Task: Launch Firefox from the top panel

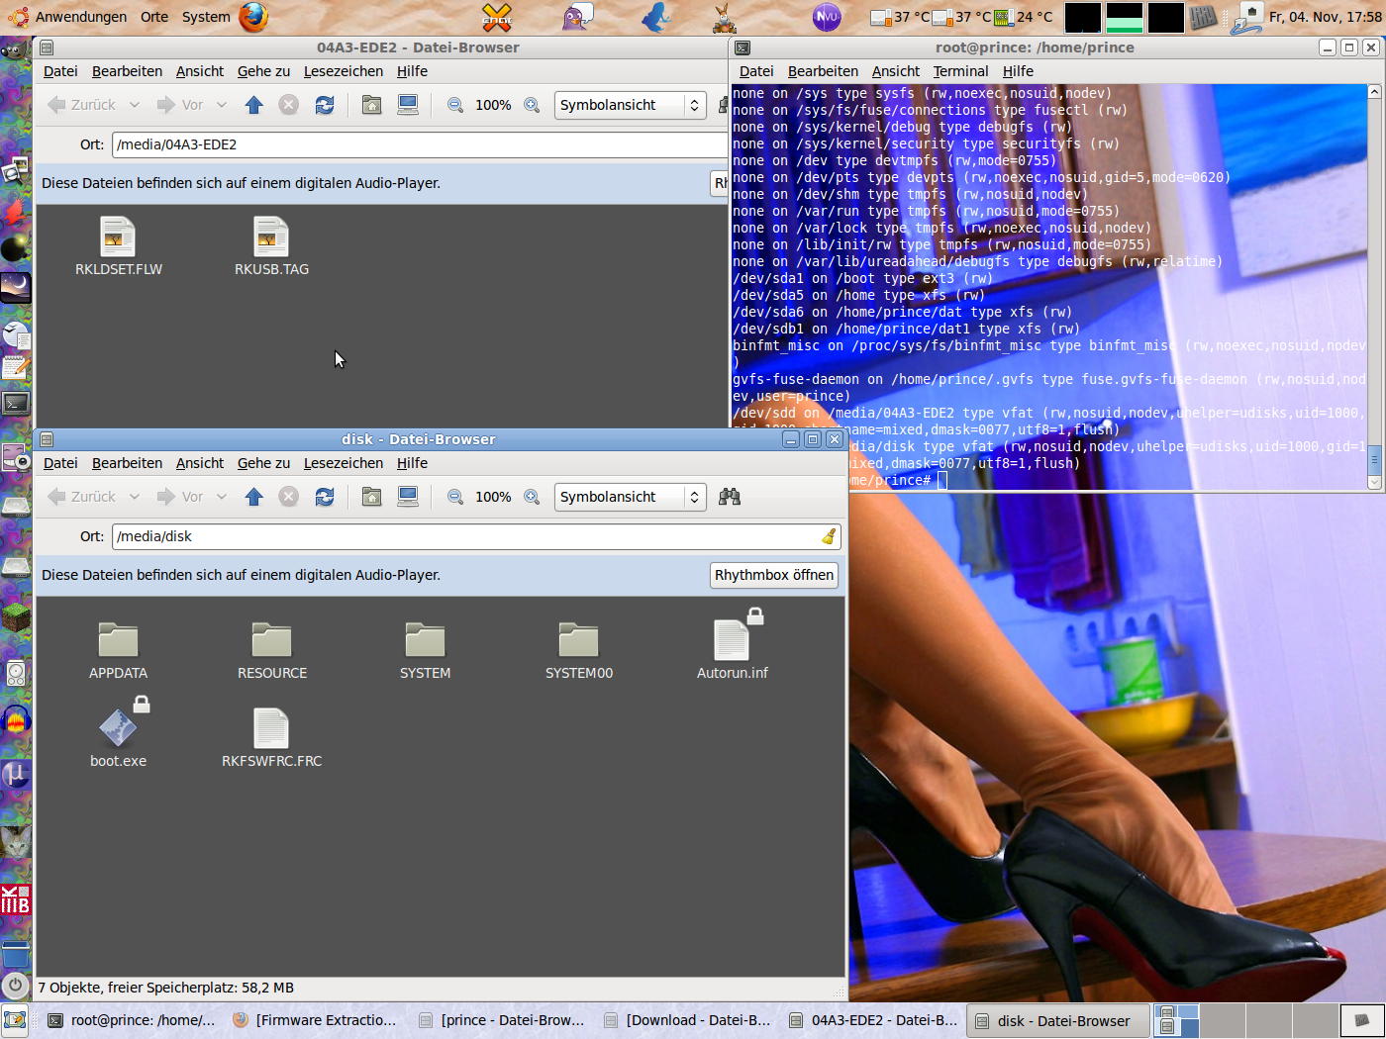Action: (253, 17)
